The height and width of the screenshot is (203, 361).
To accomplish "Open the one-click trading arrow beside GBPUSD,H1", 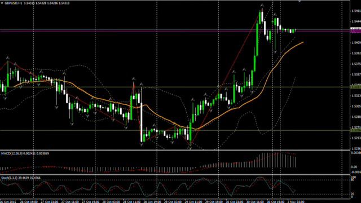I will [x=2, y=3].
